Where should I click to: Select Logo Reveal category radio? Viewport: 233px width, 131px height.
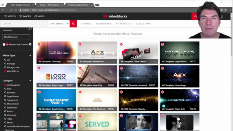(5, 96)
